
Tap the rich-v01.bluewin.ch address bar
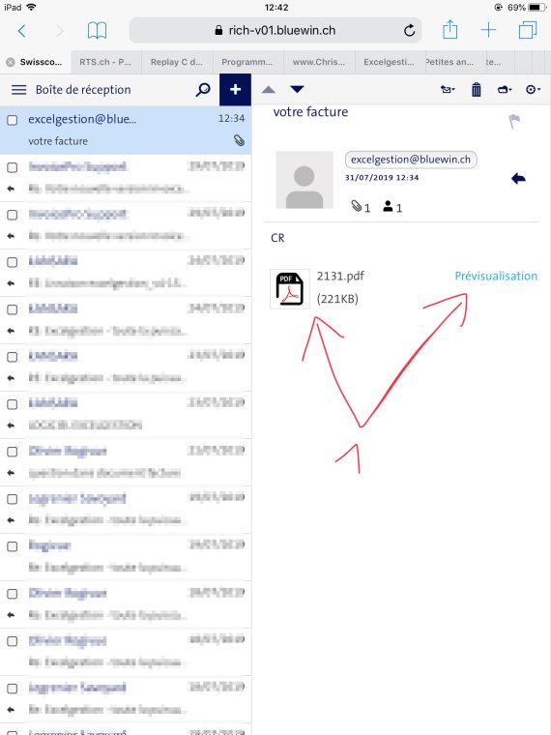[x=275, y=31]
